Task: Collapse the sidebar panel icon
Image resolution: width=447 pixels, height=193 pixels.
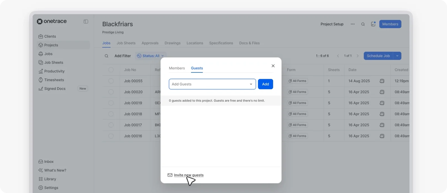Action: point(86,21)
